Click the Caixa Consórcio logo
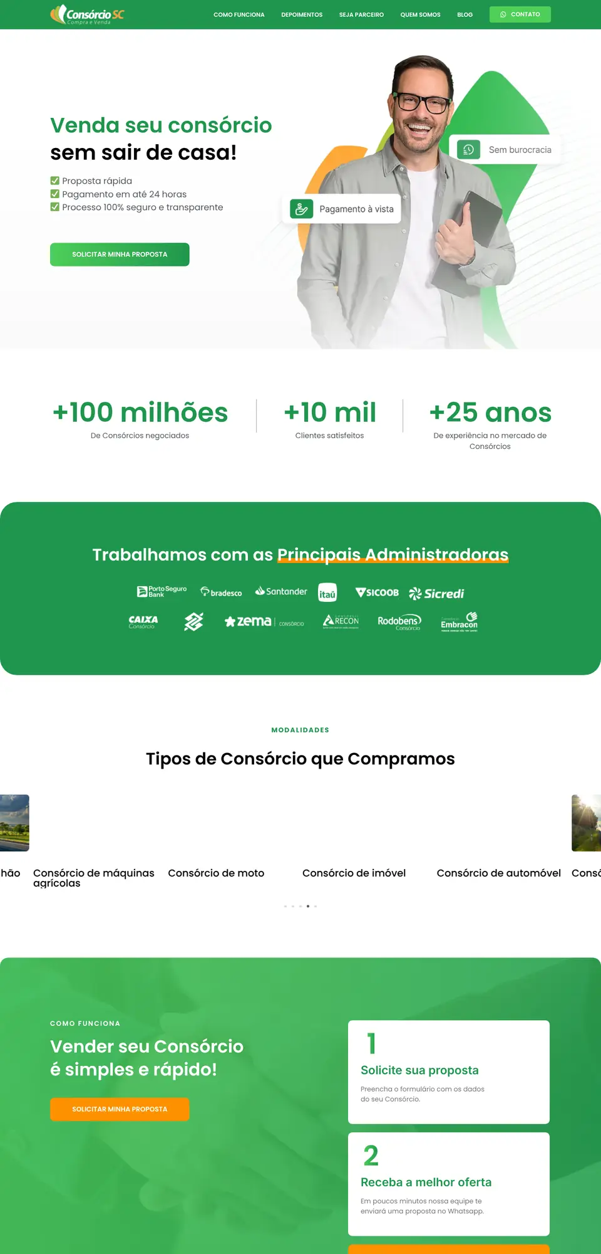The width and height of the screenshot is (601, 1254). (x=143, y=621)
